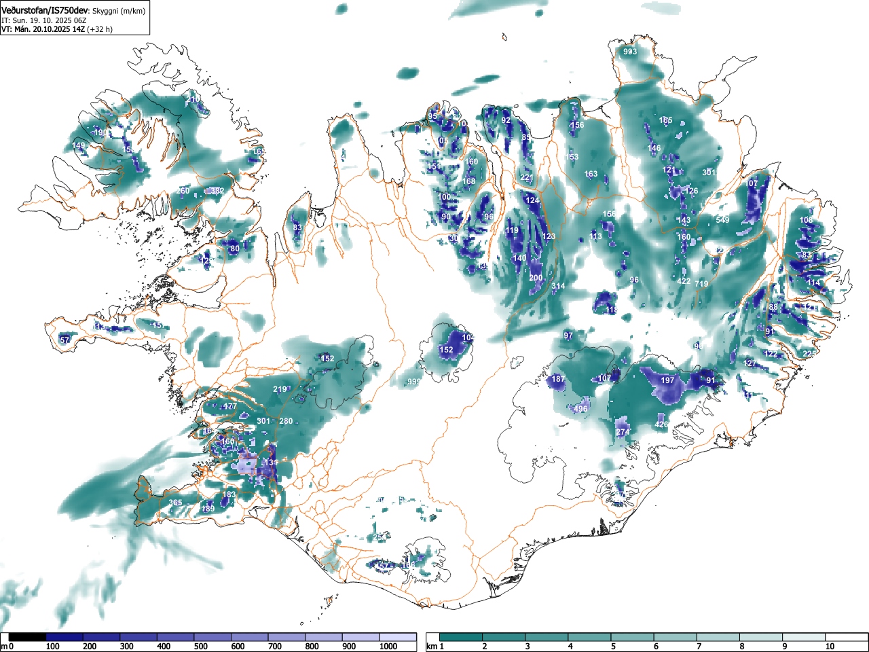Pick the dark navy 100–200 m legend swatch
This screenshot has height=652, width=869.
tap(64, 637)
